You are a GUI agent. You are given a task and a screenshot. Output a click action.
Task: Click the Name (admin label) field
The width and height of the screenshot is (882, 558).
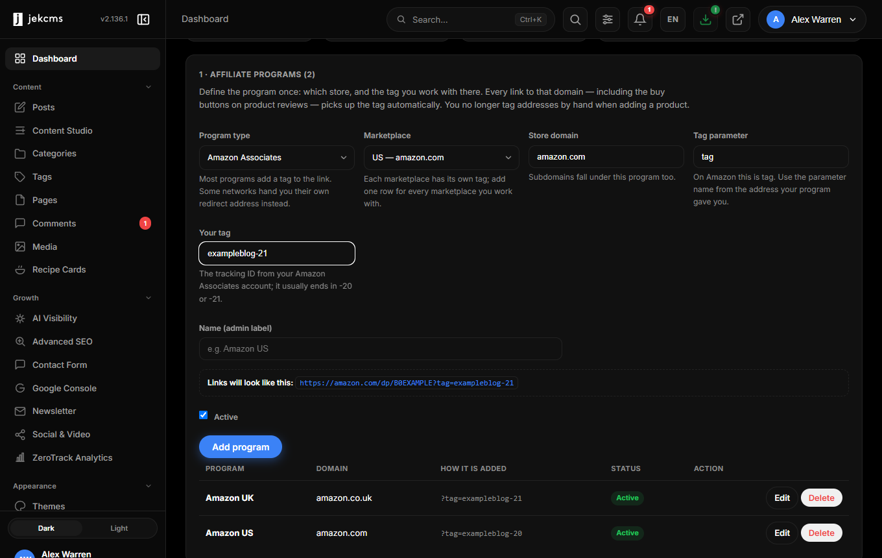point(381,348)
